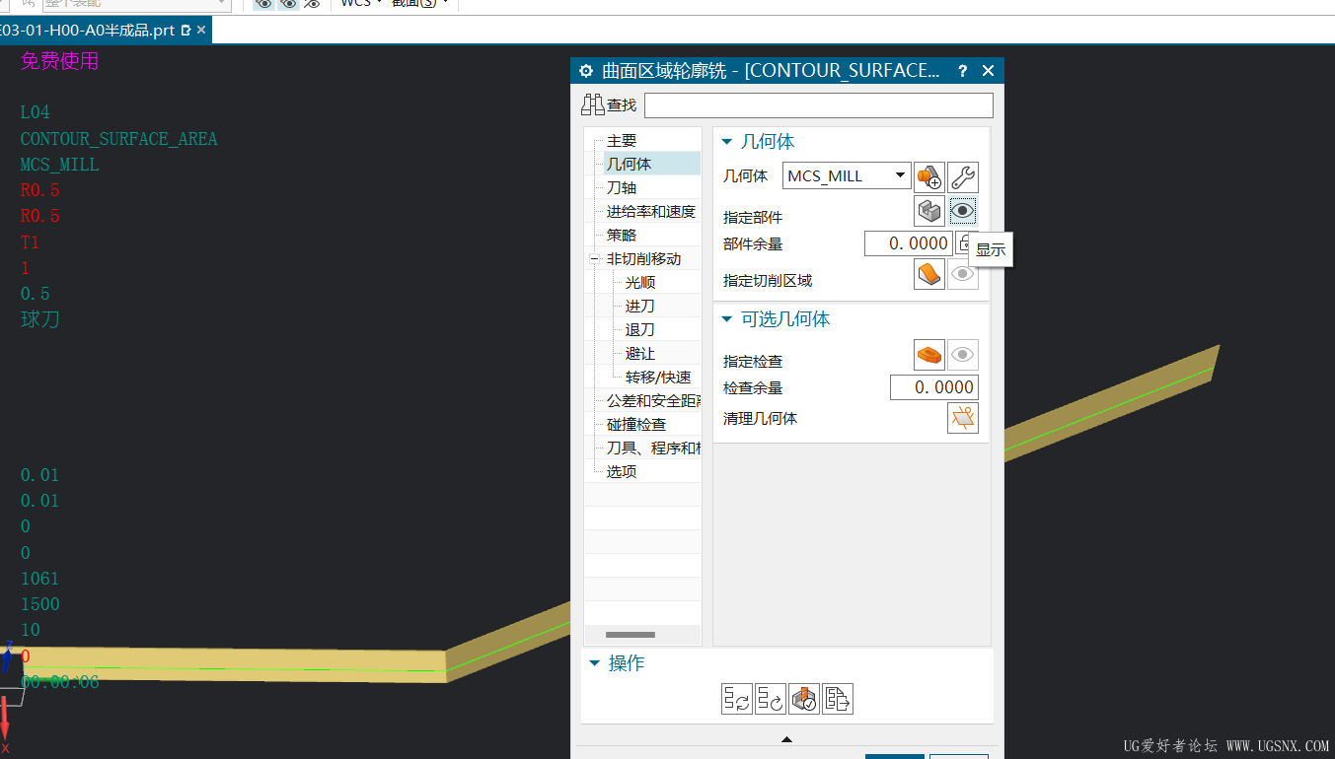
Task: Click the clean geometry (清理几何体) icon
Action: click(x=963, y=418)
